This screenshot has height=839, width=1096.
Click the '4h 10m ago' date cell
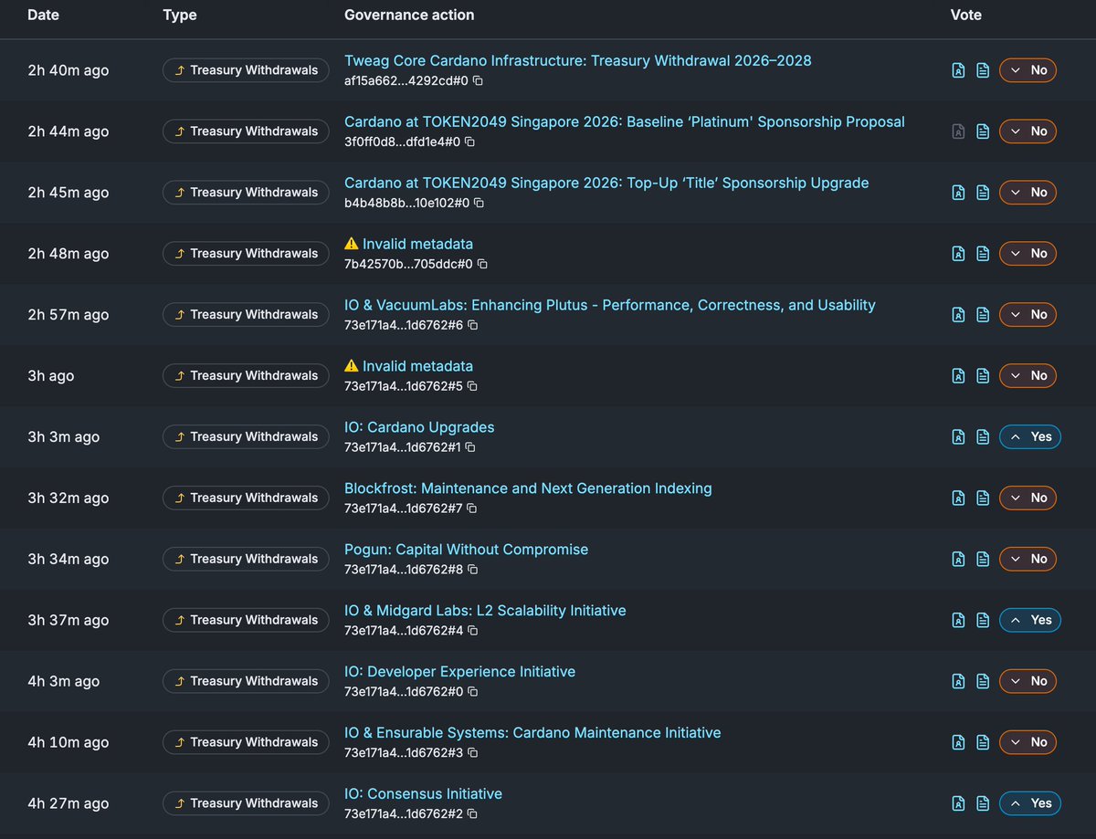click(x=68, y=743)
